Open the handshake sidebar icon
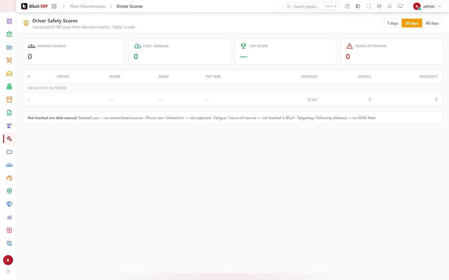The image size is (449, 280). click(x=9, y=204)
